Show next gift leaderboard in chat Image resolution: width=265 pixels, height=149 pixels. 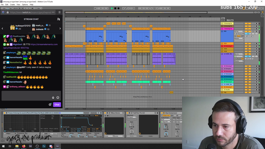pos(60,29)
